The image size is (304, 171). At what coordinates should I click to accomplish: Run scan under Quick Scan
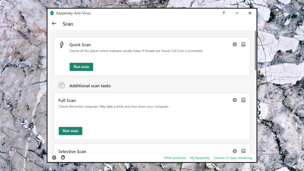click(x=81, y=67)
